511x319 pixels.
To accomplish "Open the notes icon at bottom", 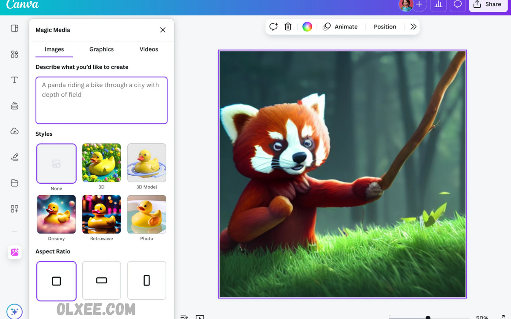I will pos(184,317).
